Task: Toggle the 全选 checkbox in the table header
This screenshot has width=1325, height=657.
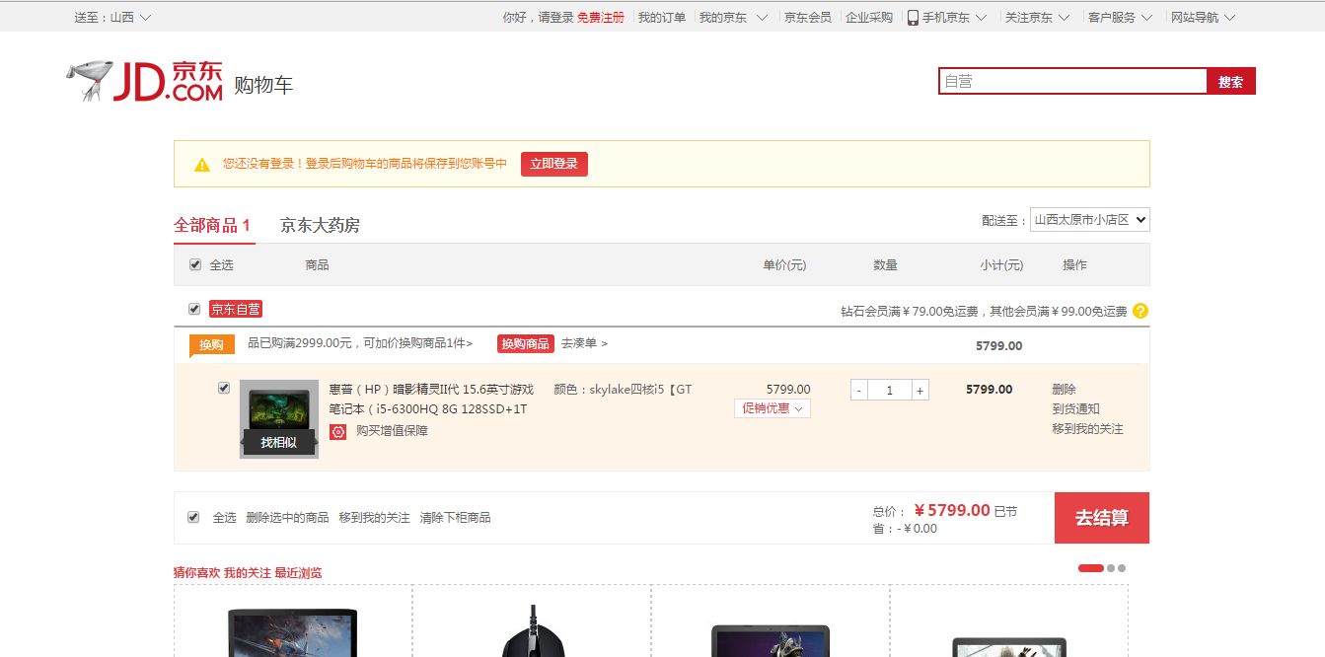Action: pyautogui.click(x=194, y=264)
